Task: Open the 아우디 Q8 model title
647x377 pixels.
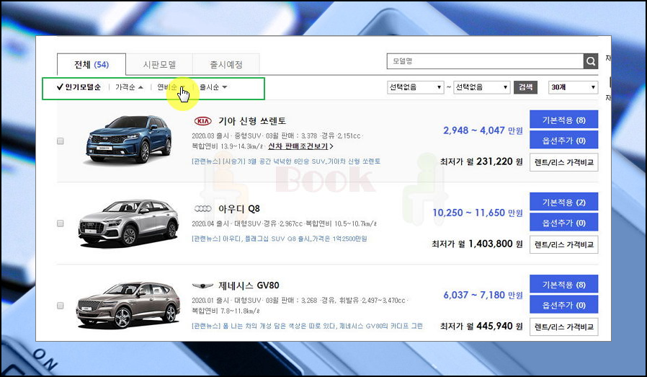Action: click(239, 208)
